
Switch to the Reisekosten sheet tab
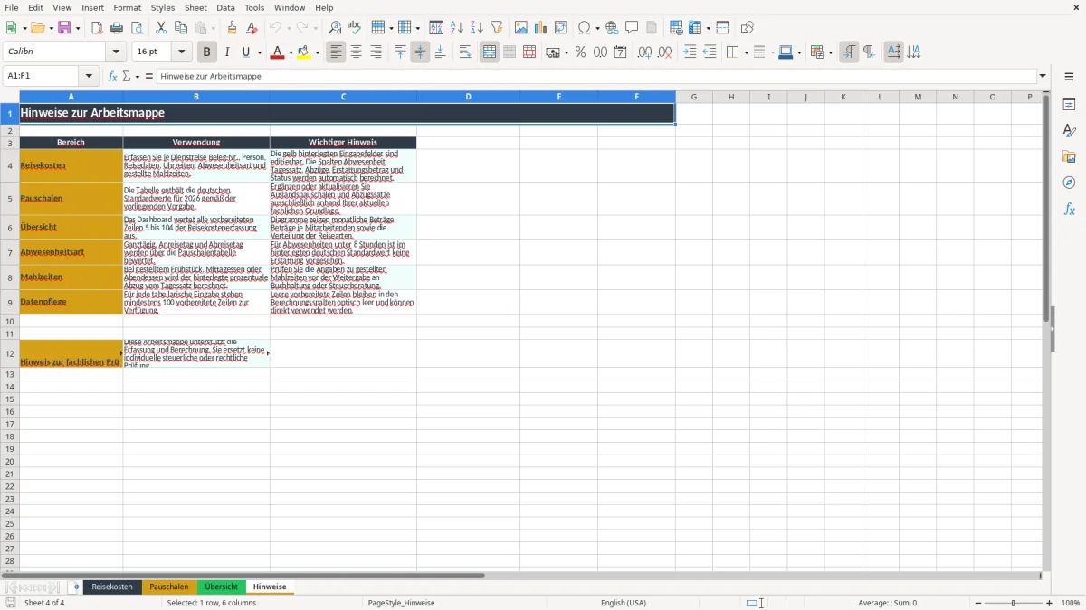pyautogui.click(x=112, y=587)
